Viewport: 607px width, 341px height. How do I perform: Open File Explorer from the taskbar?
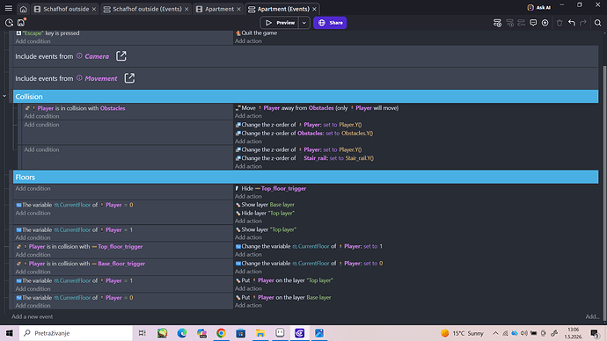[260, 333]
